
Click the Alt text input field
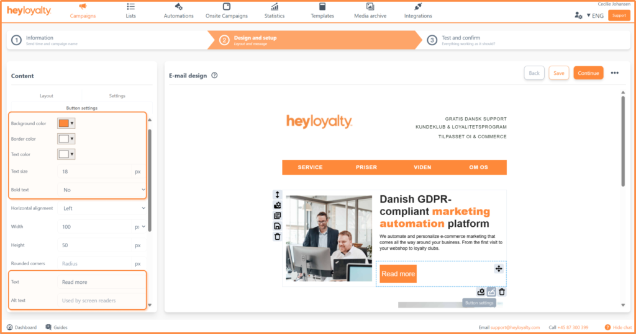(101, 301)
